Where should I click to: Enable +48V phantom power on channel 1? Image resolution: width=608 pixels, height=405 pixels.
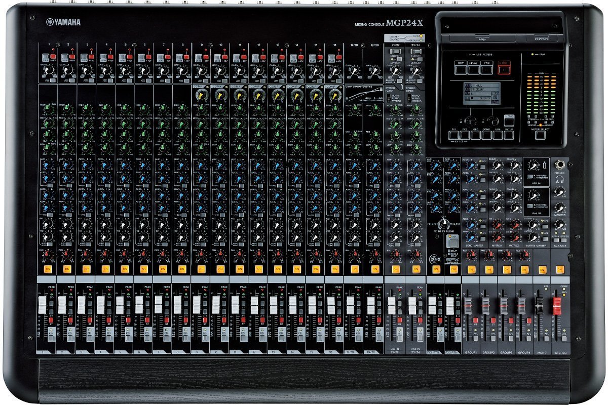tap(53, 56)
